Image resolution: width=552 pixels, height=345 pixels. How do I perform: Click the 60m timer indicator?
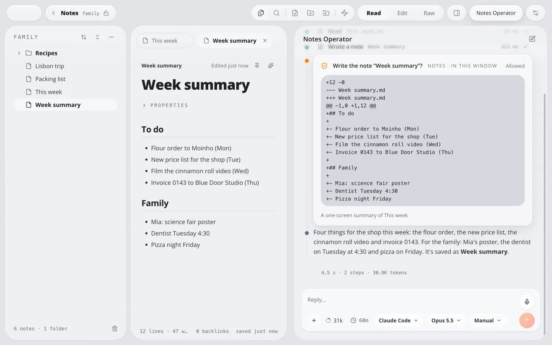(x=359, y=321)
